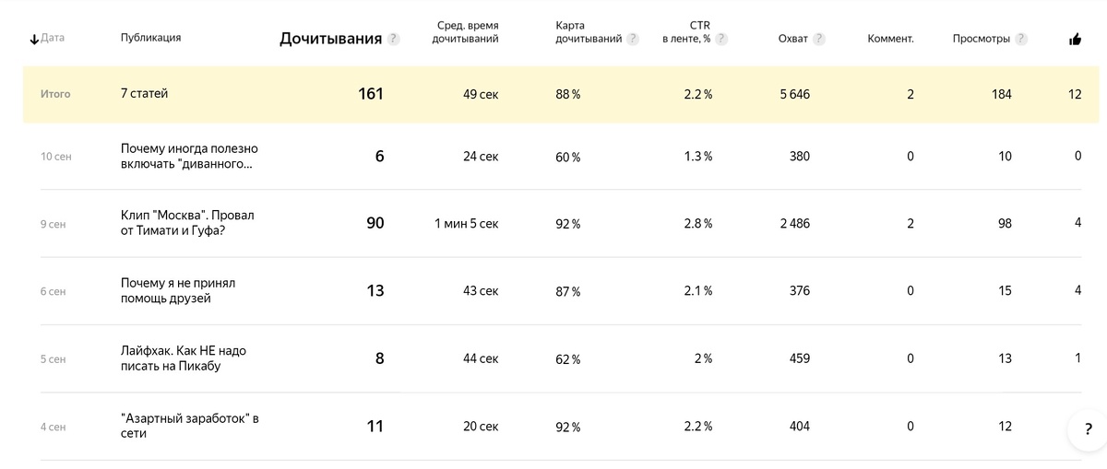This screenshot has width=1107, height=469.
Task: Click the help icon beside Просмотры
Action: pos(1021,39)
